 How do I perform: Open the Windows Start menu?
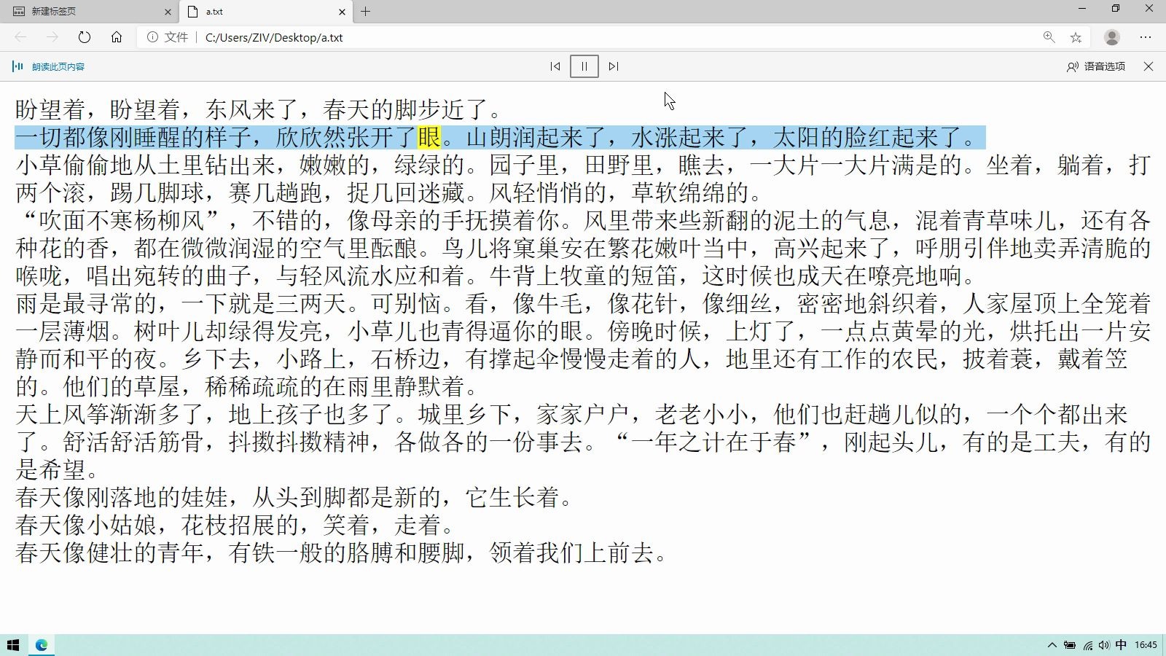click(13, 645)
